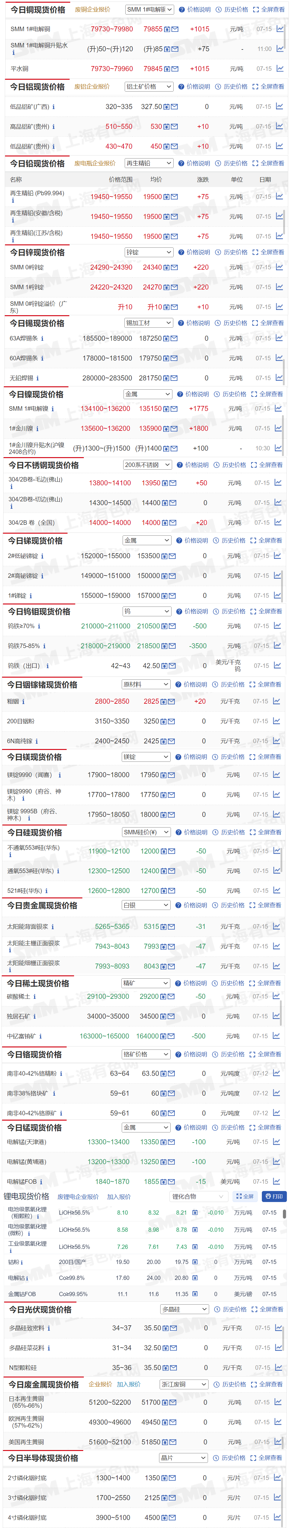The image size is (290, 1528).
Task: Click the envelope icon in the 再生精铅(Pb99.994) row
Action: [x=174, y=197]
